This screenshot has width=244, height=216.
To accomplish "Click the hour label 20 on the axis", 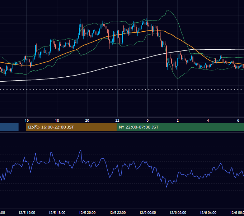I will [x=87, y=120].
